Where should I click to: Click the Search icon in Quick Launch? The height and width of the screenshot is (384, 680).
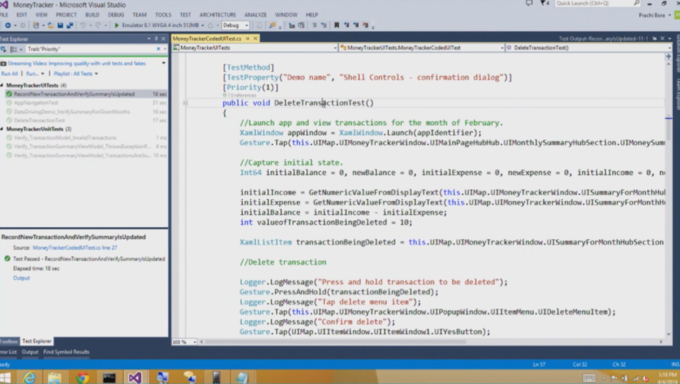[636, 3]
